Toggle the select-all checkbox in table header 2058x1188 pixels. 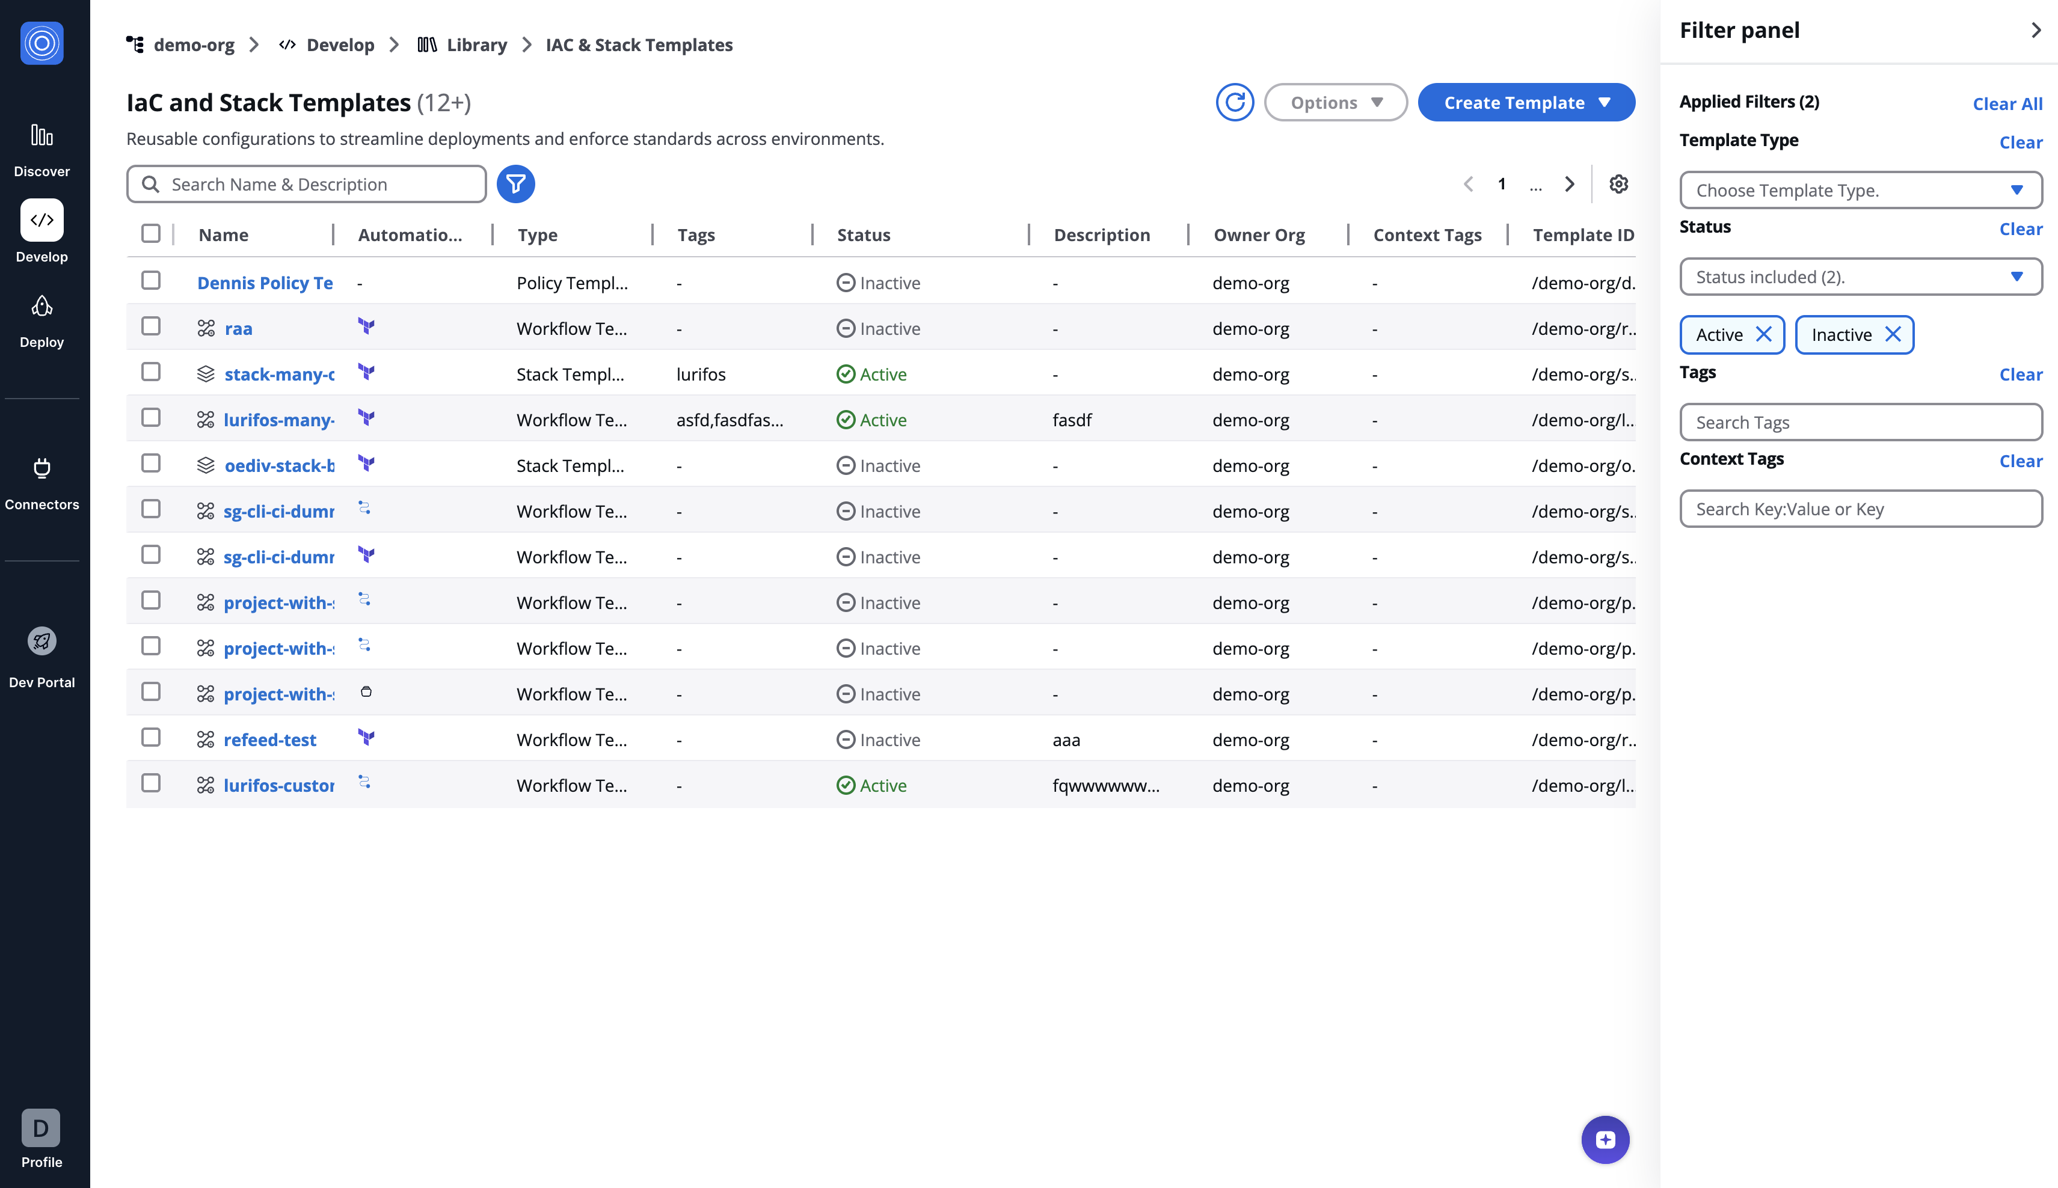[152, 233]
